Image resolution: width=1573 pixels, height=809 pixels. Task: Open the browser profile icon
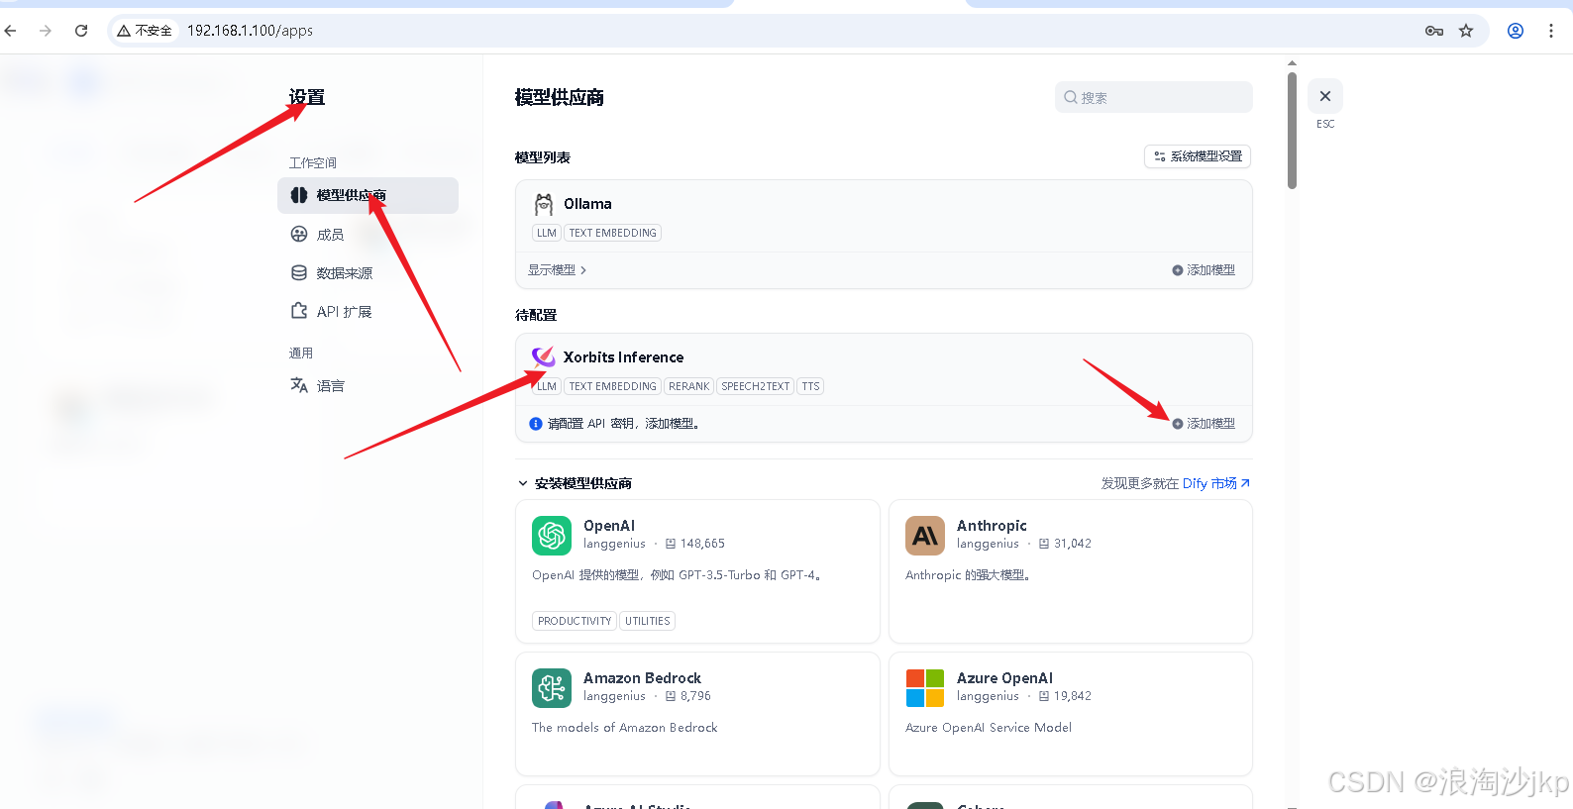[1516, 31]
